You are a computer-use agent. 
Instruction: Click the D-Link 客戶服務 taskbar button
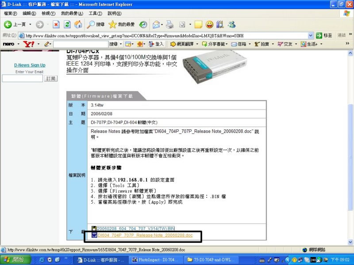[100, 260]
